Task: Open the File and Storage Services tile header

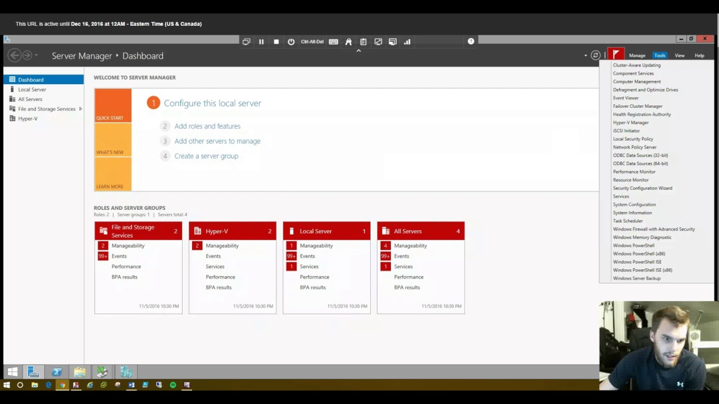Action: pos(138,231)
